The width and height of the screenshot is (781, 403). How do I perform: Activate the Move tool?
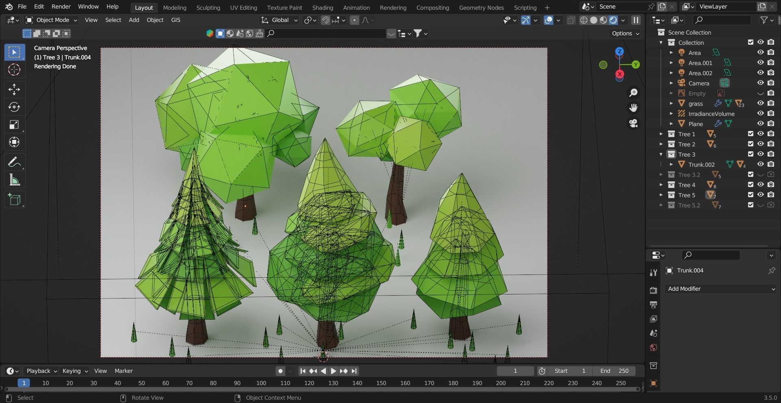click(x=14, y=89)
